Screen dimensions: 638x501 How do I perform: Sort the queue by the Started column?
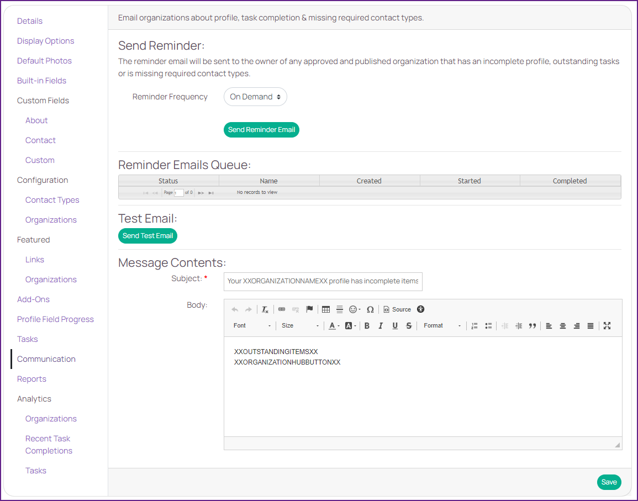470,181
